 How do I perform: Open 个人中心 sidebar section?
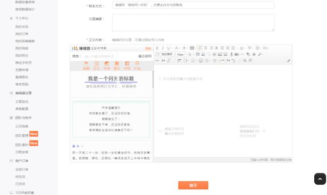click(21, 18)
